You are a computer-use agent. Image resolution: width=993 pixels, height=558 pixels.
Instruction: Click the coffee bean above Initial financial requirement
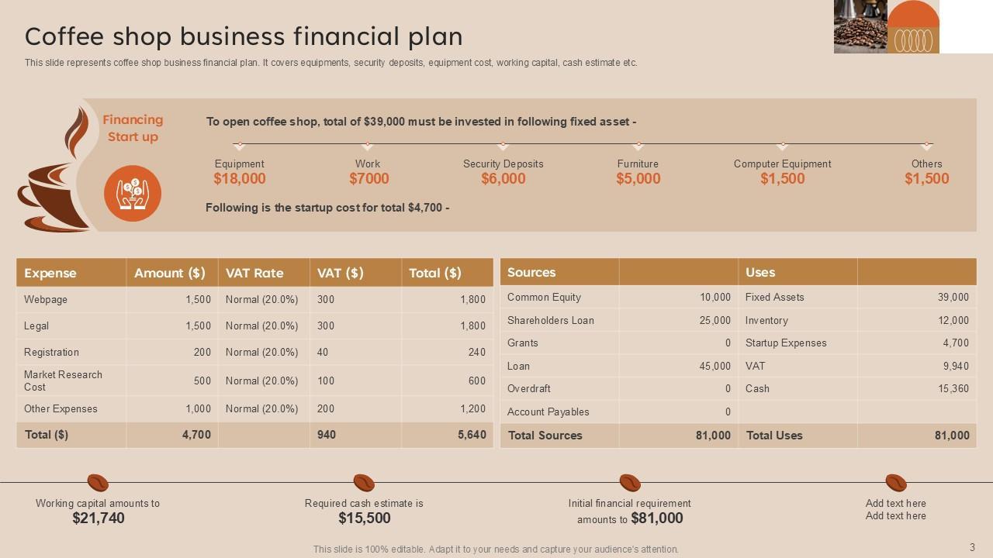[x=630, y=483]
